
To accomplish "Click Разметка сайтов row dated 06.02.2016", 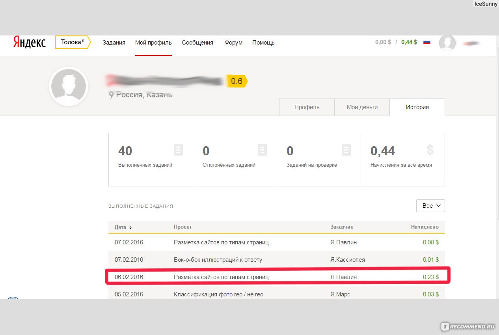I will [x=277, y=277].
